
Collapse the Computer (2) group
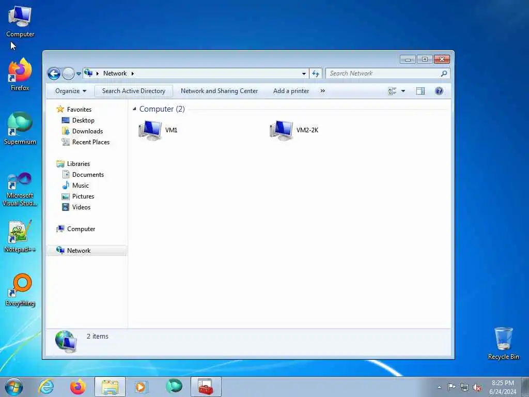coord(134,109)
